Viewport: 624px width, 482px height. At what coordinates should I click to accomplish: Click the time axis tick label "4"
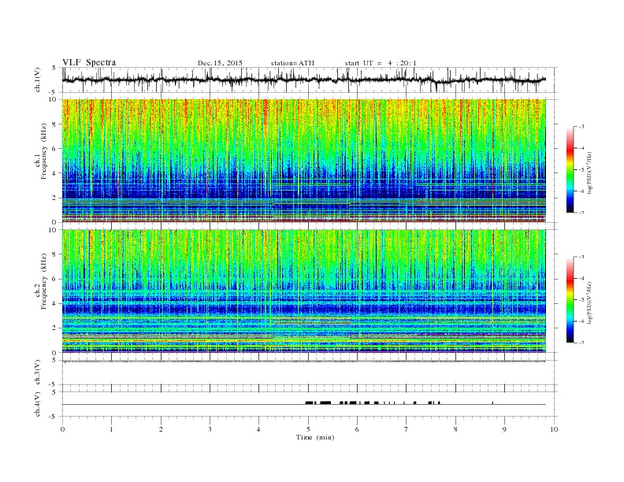[258, 429]
